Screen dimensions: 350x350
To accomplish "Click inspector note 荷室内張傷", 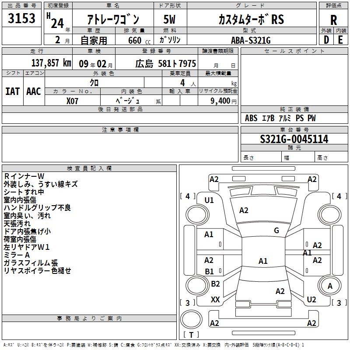I will point(20,239).
